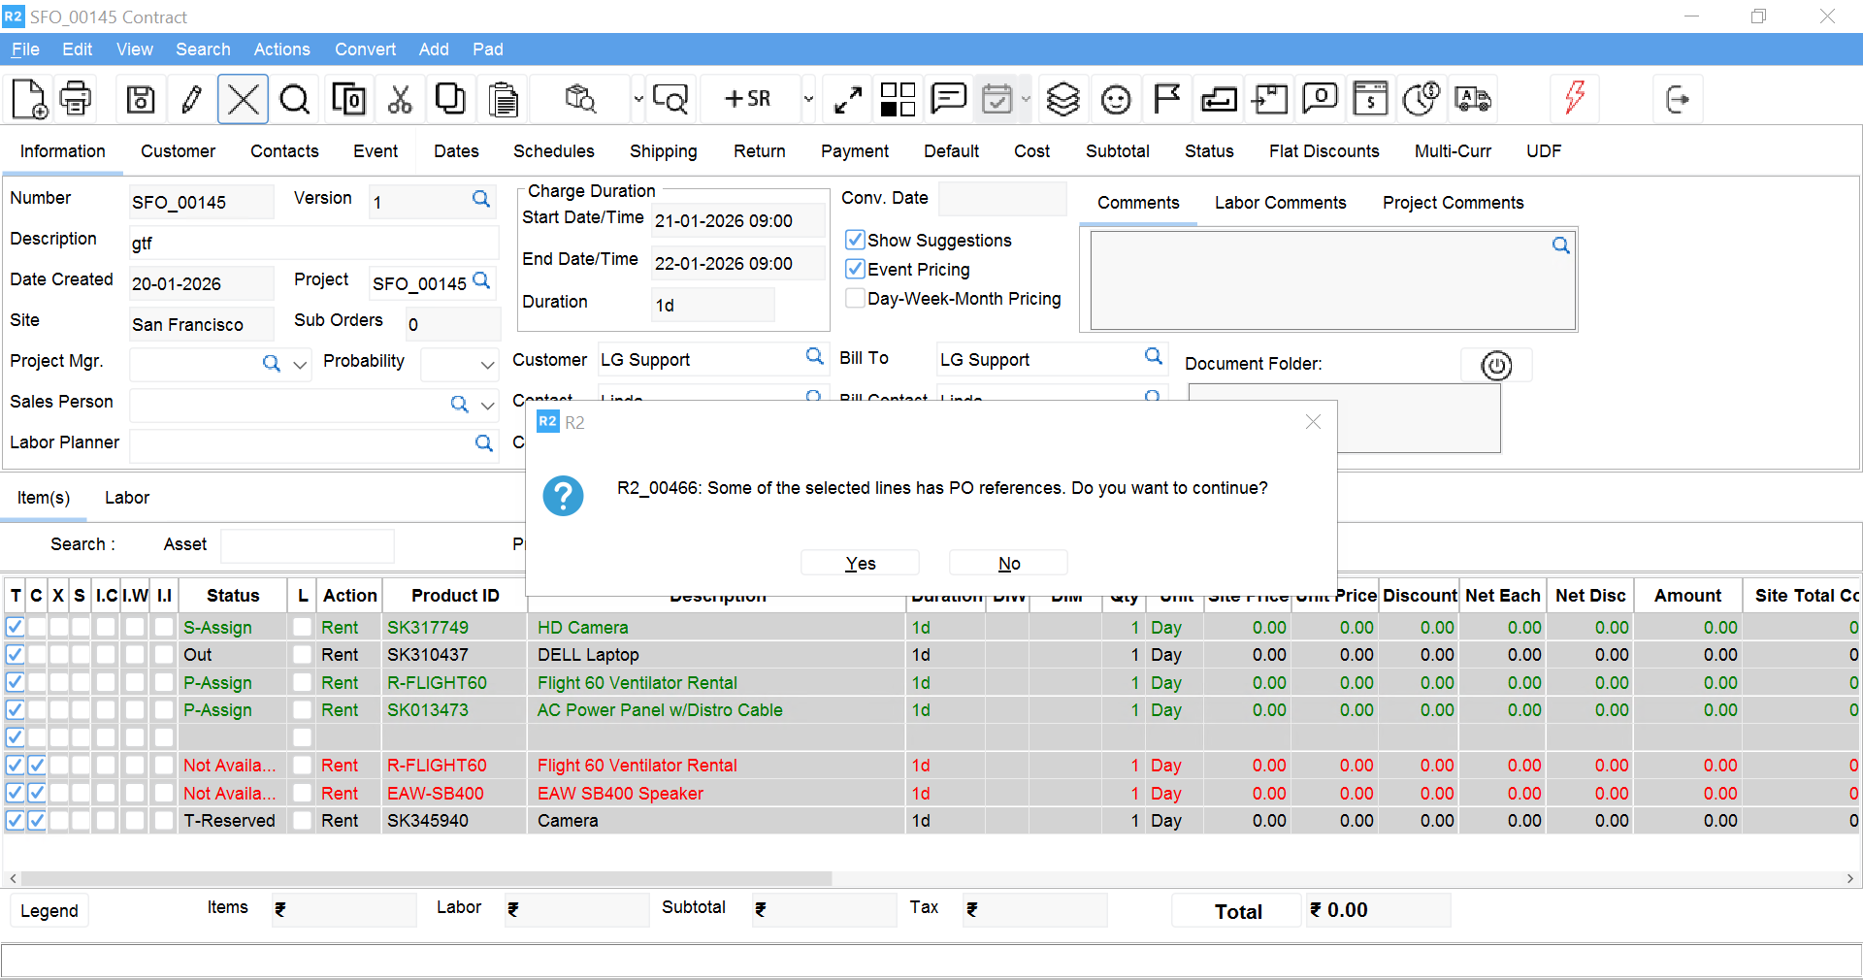The image size is (1863, 980).
Task: Click No in the PO references dialog
Action: (x=1008, y=564)
